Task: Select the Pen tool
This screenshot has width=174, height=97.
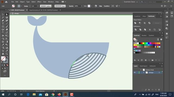Action: point(3,20)
